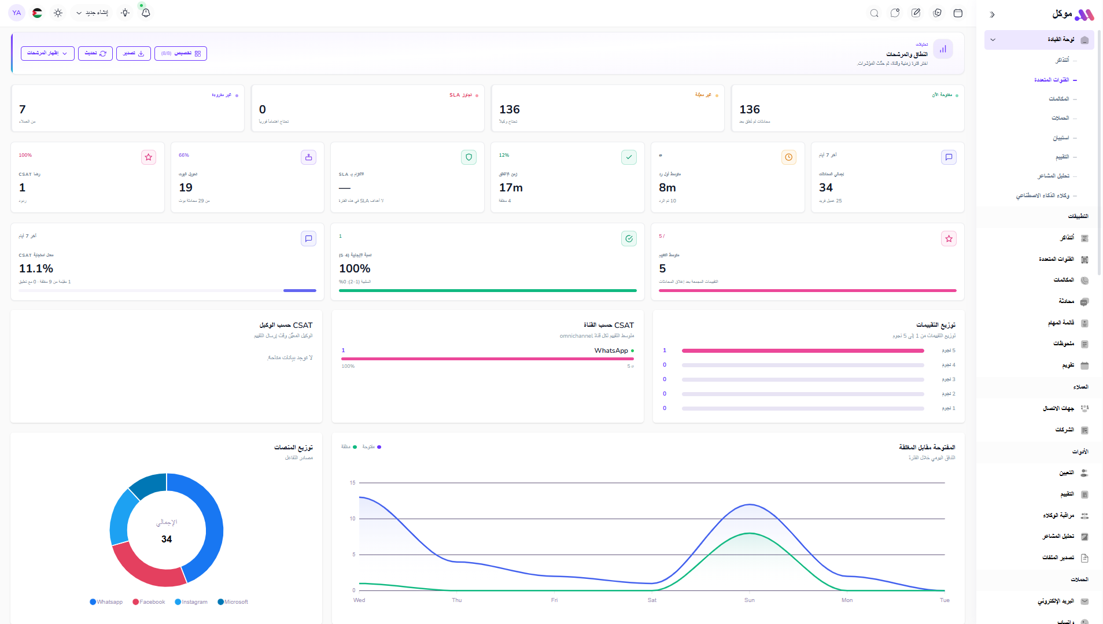Click the refresh-circle icon next to pencil

(x=937, y=13)
